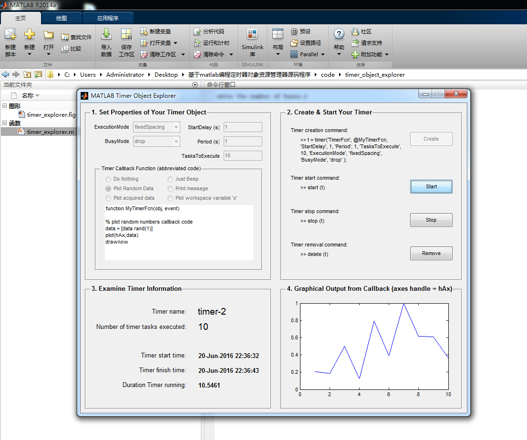The height and width of the screenshot is (440, 527).
Task: Click the 运行和计时 (Run and Time) icon
Action: (x=197, y=43)
